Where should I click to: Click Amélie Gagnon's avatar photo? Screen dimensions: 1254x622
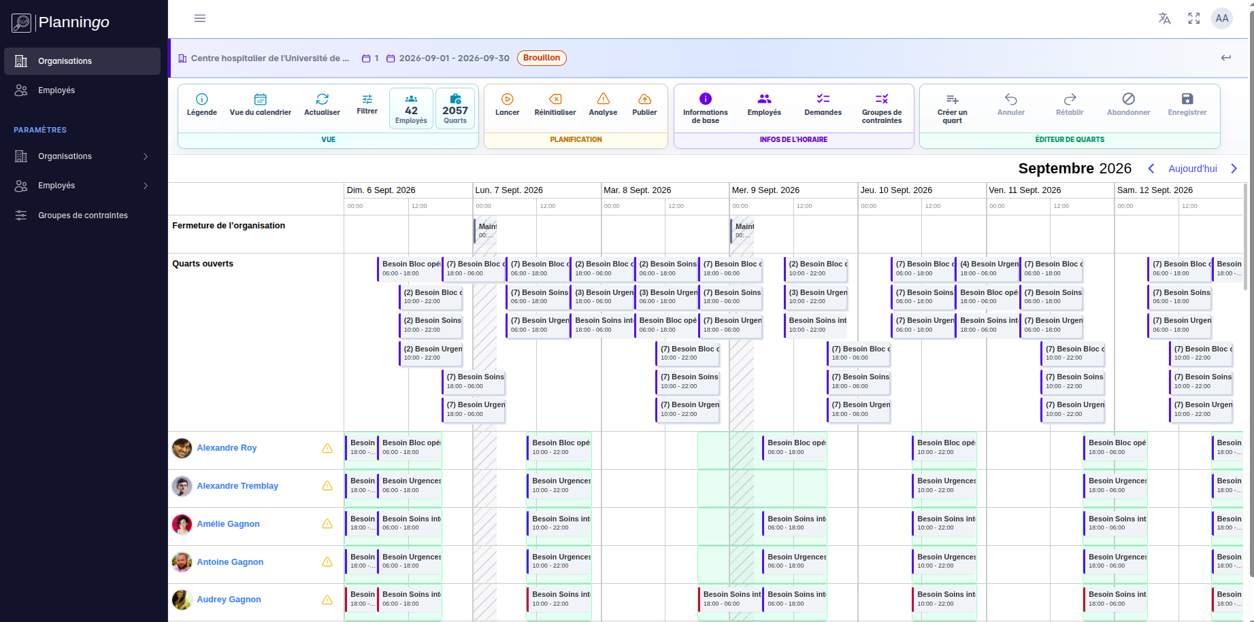coord(182,524)
